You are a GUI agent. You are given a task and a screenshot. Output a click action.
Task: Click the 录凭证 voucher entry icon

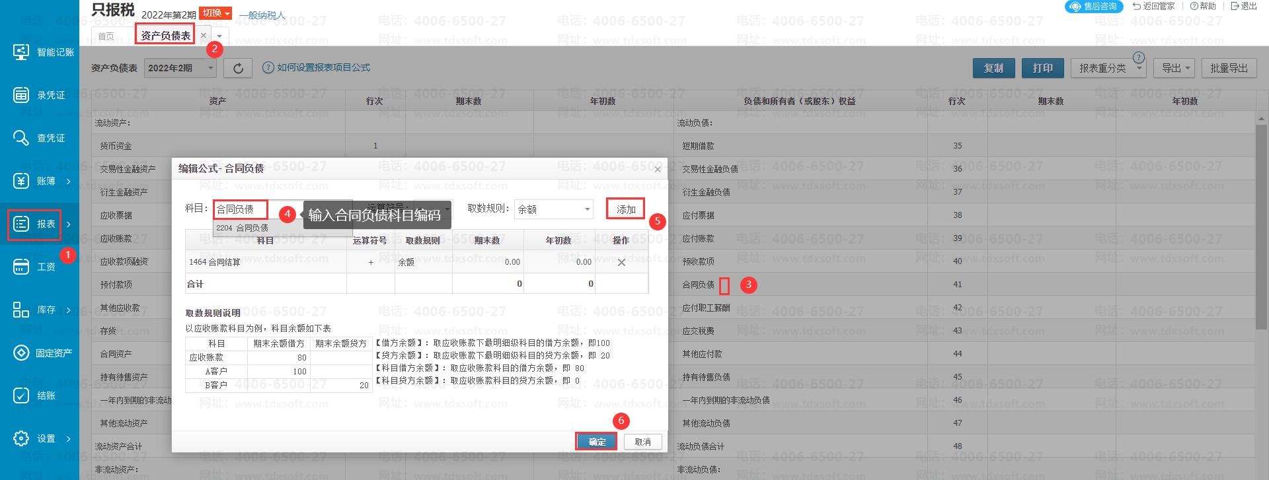(21, 95)
